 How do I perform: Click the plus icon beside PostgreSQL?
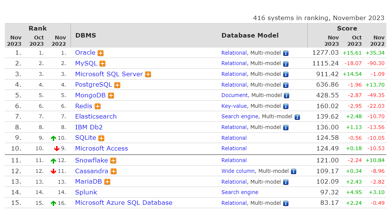click(117, 85)
